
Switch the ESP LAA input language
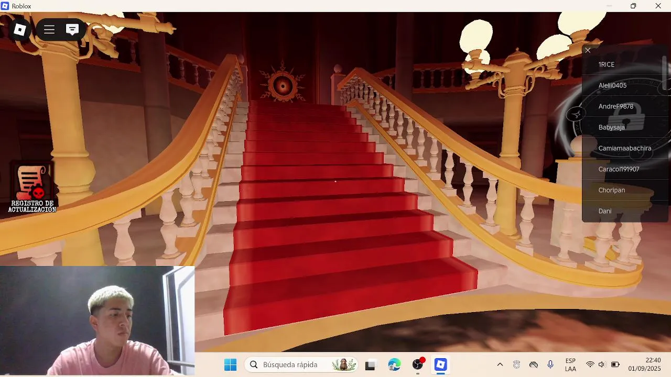pos(570,365)
